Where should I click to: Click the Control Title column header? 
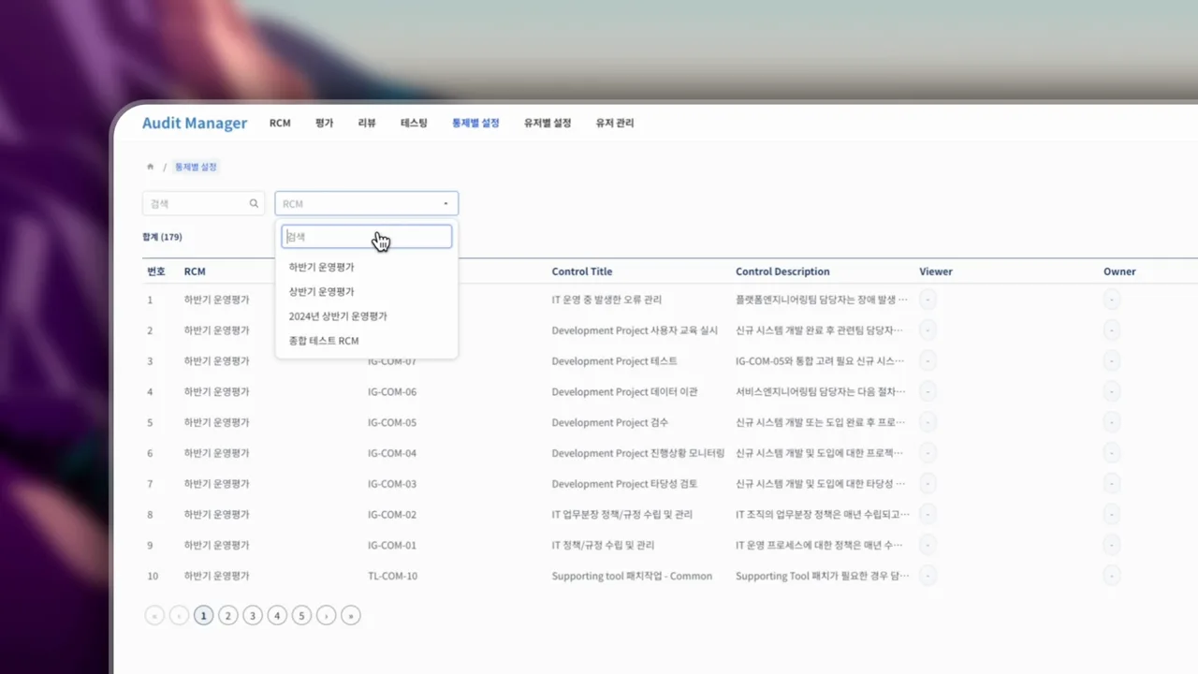(x=582, y=271)
